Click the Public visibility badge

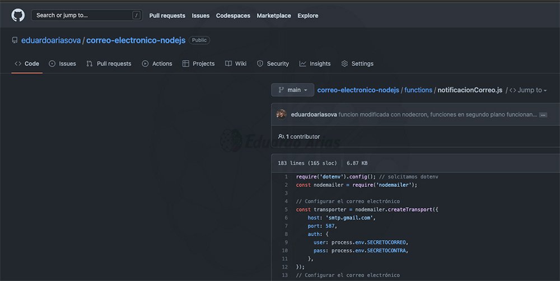tap(199, 40)
